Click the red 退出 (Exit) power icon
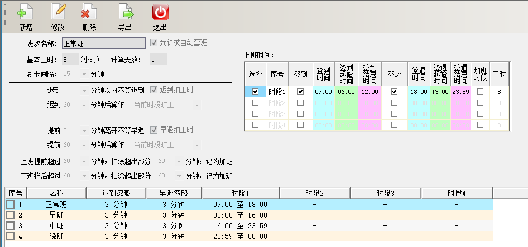The width and height of the screenshot is (528, 247). pos(160,12)
